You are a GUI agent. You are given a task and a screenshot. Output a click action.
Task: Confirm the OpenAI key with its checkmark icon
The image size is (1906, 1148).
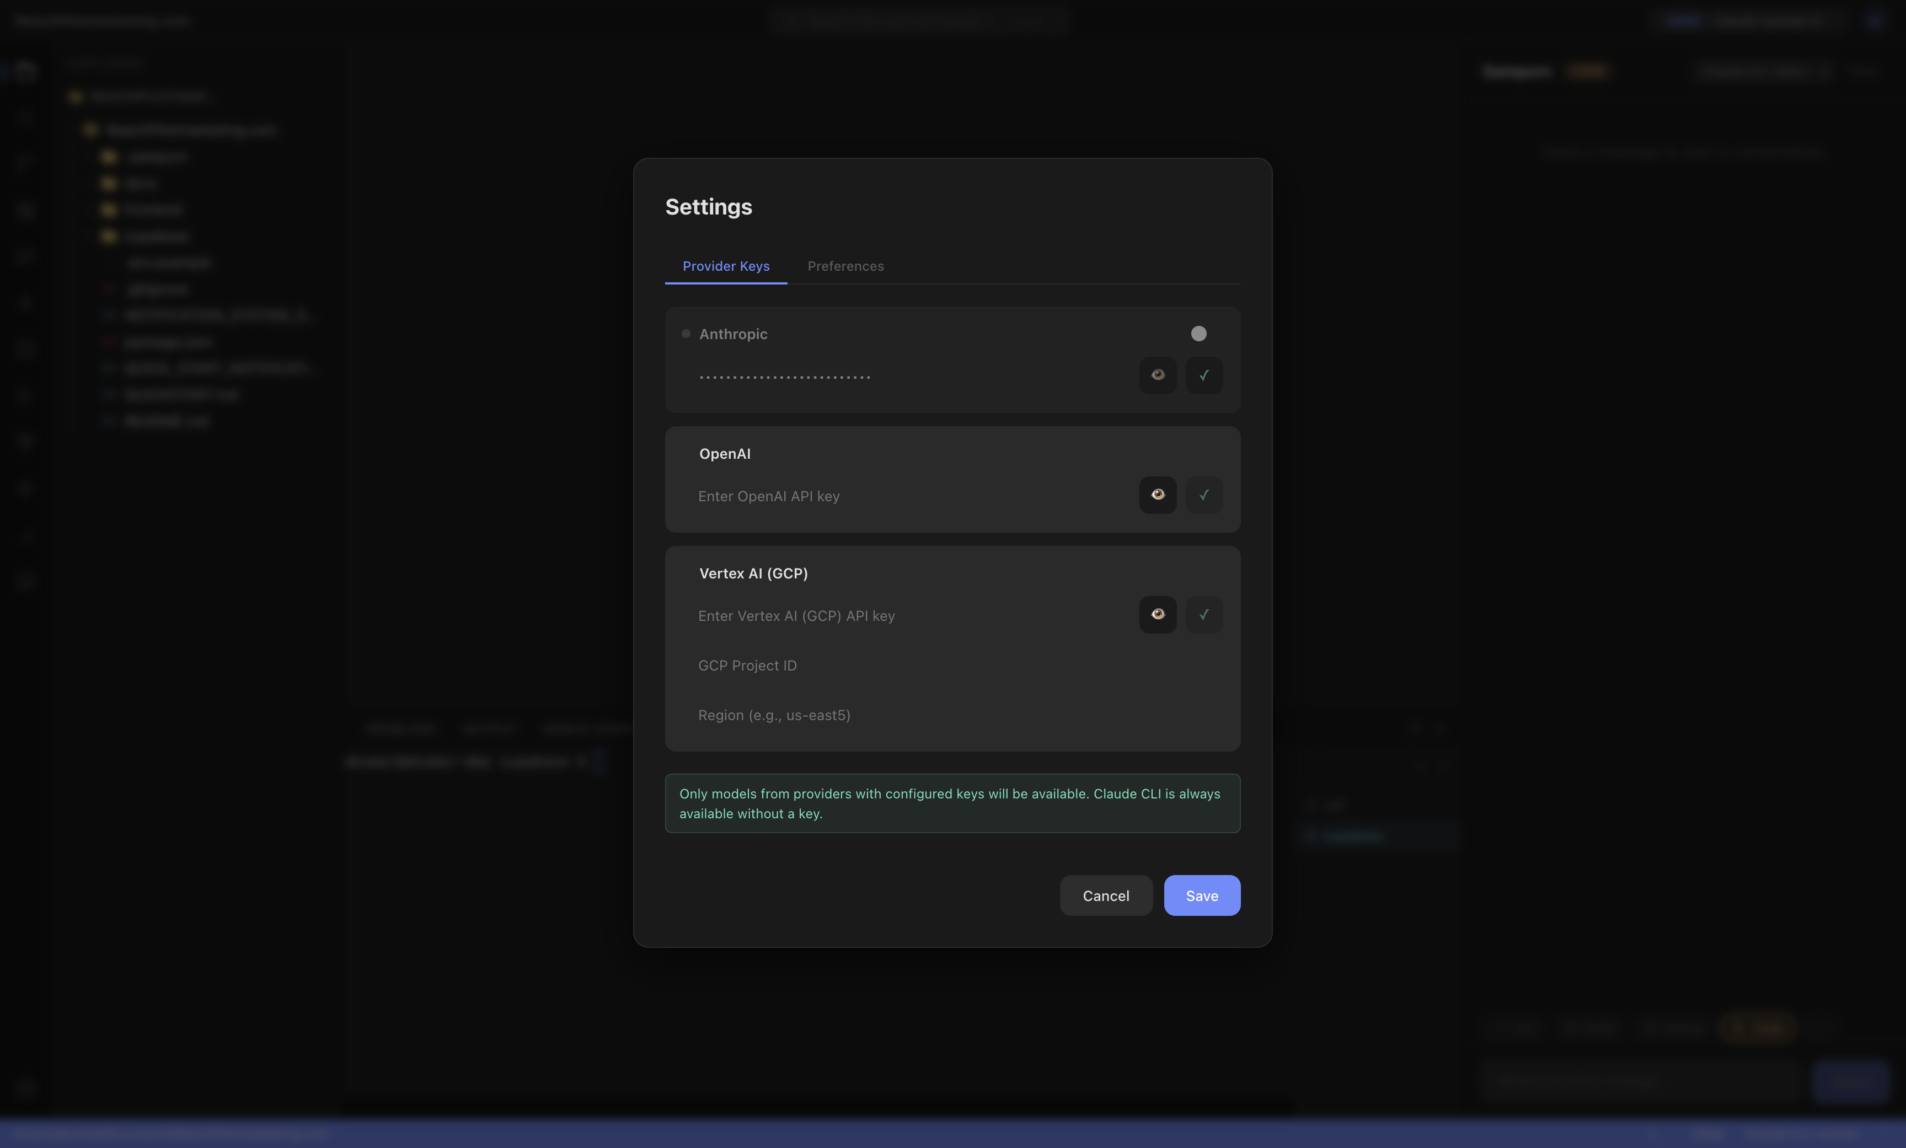1203,495
